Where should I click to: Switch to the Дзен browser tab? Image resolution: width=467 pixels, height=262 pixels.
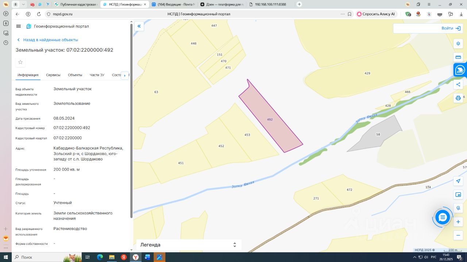click(x=221, y=4)
